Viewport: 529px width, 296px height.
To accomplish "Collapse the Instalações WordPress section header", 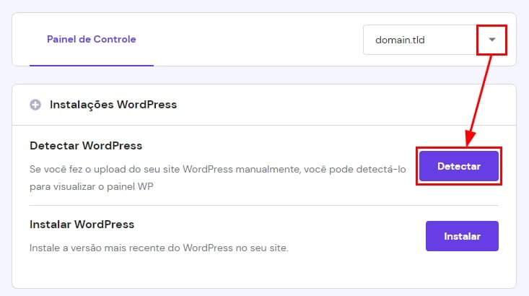I will 113,105.
